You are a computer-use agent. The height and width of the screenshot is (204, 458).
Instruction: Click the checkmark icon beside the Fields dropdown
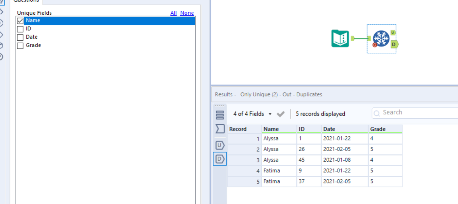tap(280, 114)
